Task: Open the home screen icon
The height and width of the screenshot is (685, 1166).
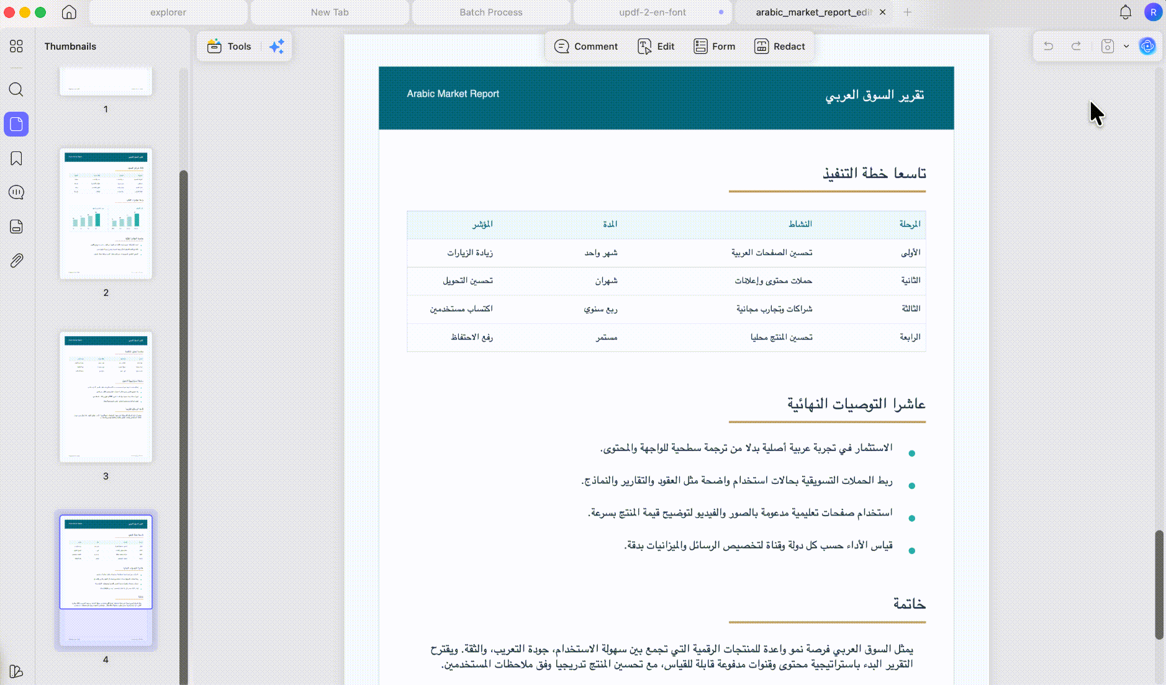Action: pos(69,12)
